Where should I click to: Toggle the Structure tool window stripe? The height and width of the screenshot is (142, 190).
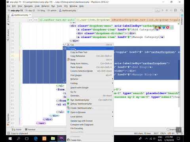pyautogui.click(x=8, y=35)
